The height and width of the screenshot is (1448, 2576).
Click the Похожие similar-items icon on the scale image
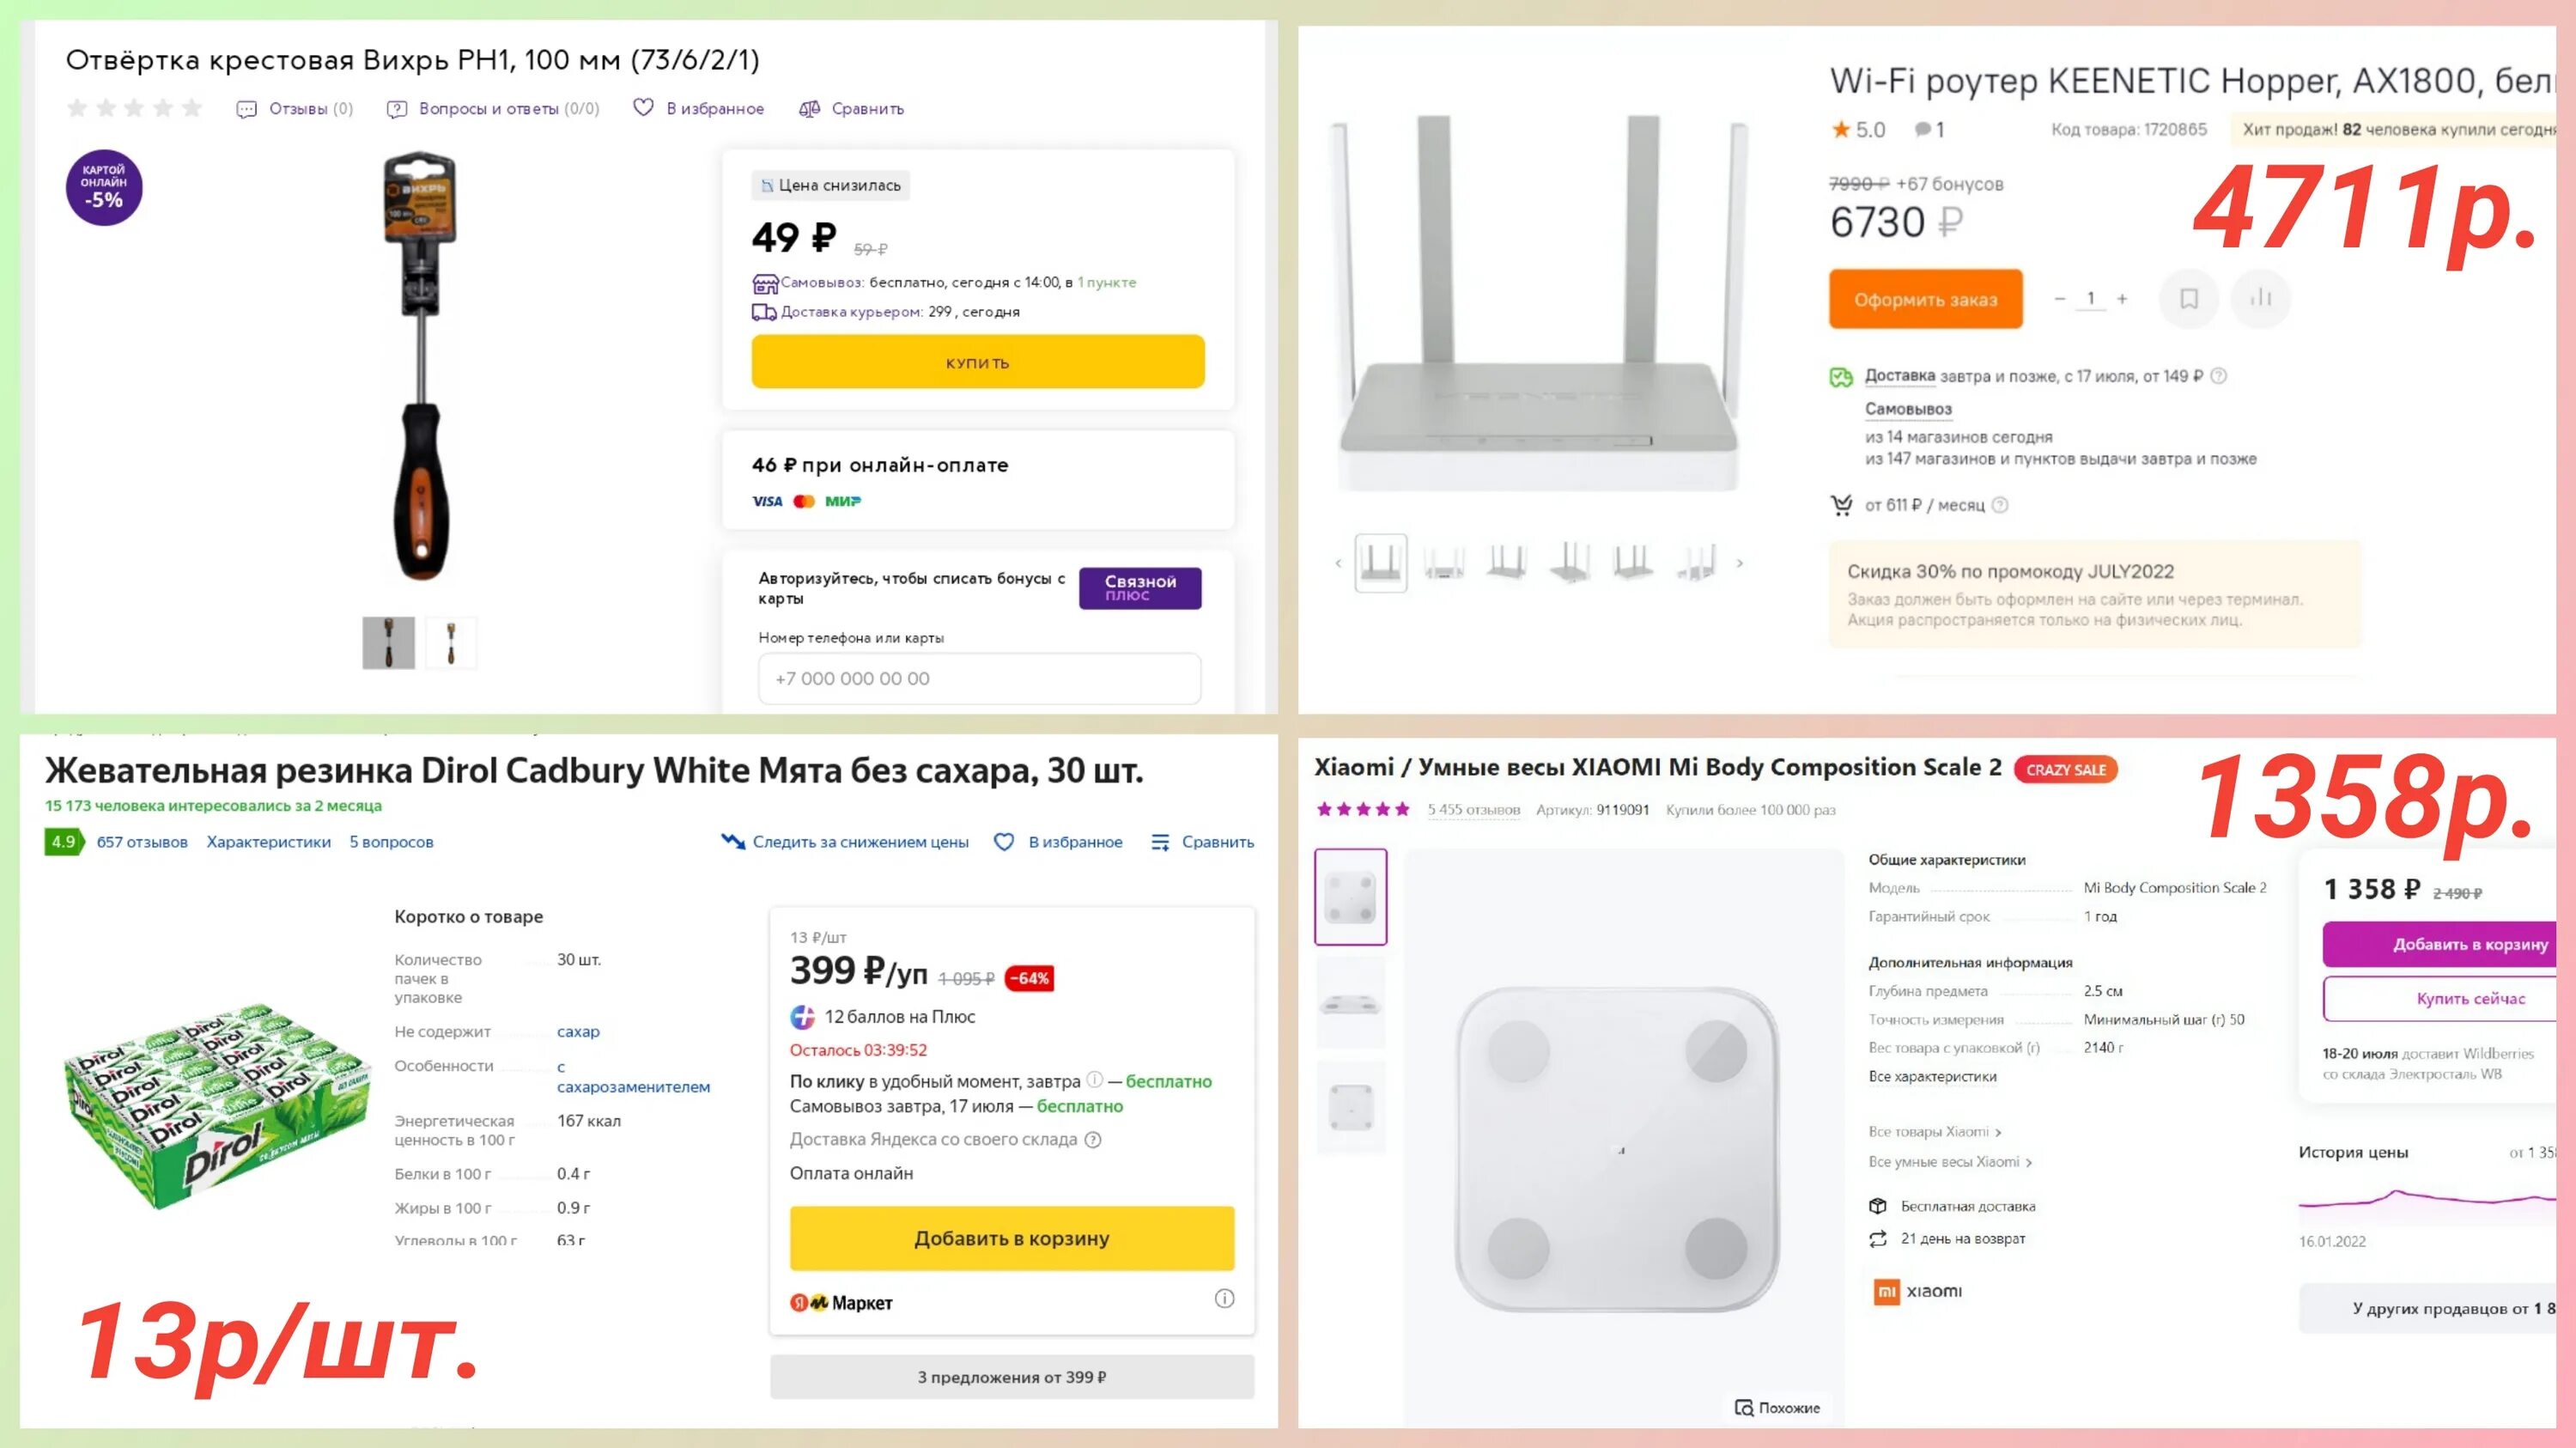[x=1744, y=1407]
